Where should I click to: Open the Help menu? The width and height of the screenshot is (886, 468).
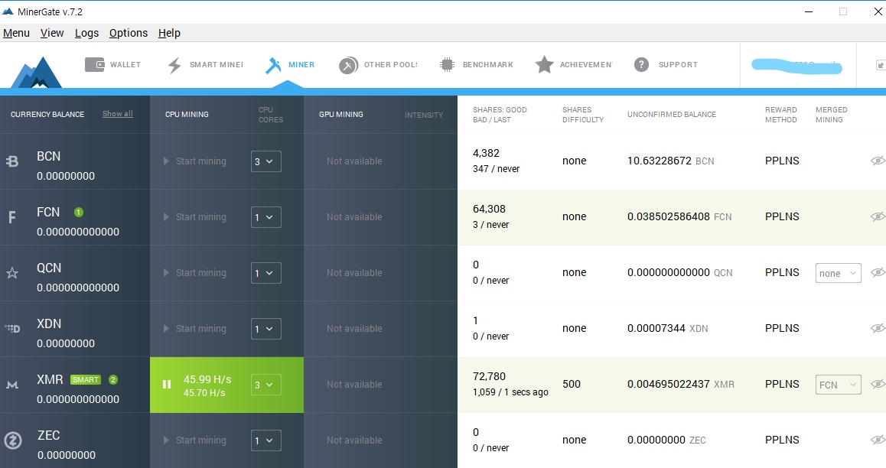[169, 34]
